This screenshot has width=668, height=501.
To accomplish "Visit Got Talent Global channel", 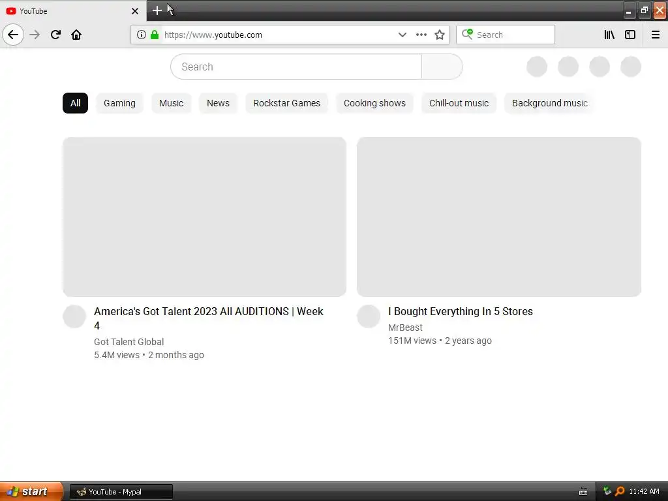I will pos(129,342).
